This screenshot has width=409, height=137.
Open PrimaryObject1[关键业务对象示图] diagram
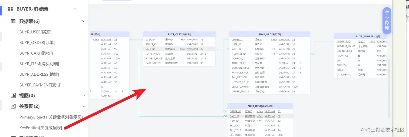[51, 117]
